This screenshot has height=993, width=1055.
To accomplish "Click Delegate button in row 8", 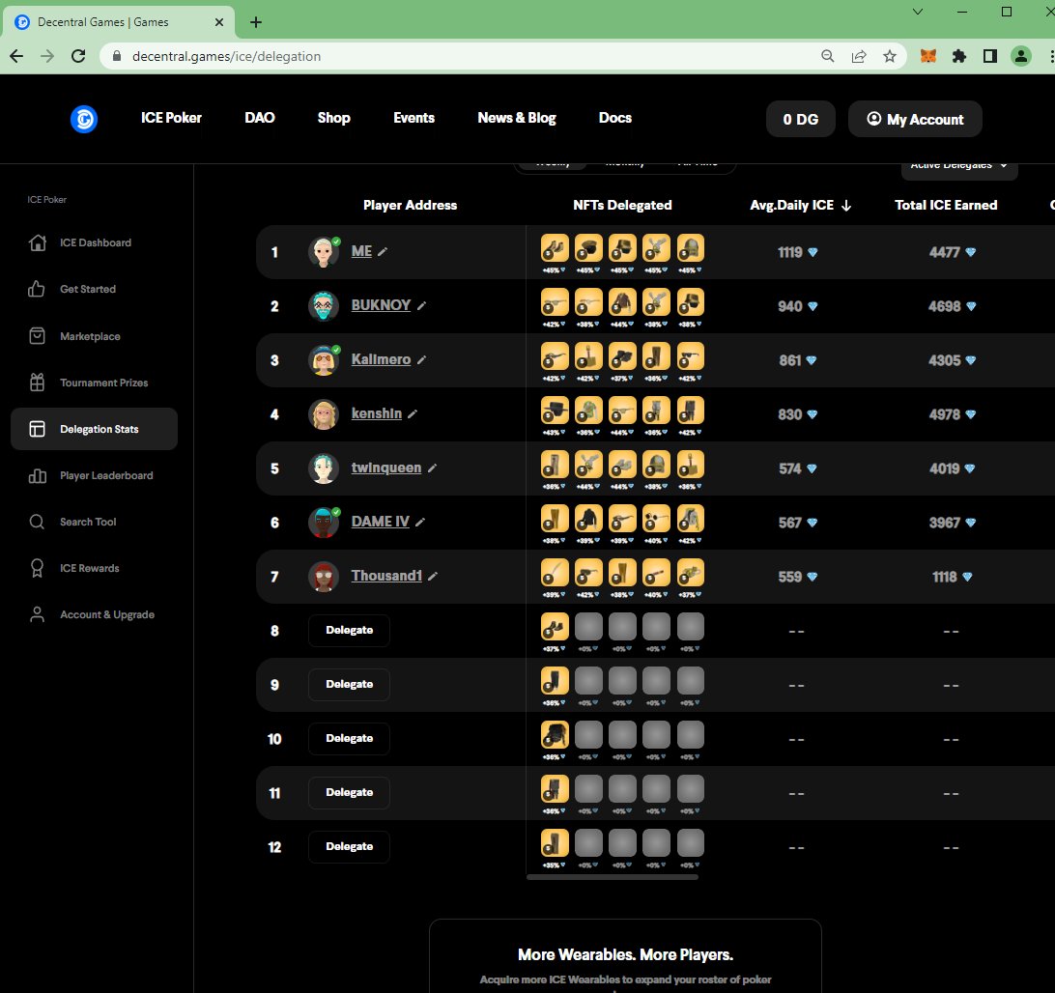I will (349, 631).
